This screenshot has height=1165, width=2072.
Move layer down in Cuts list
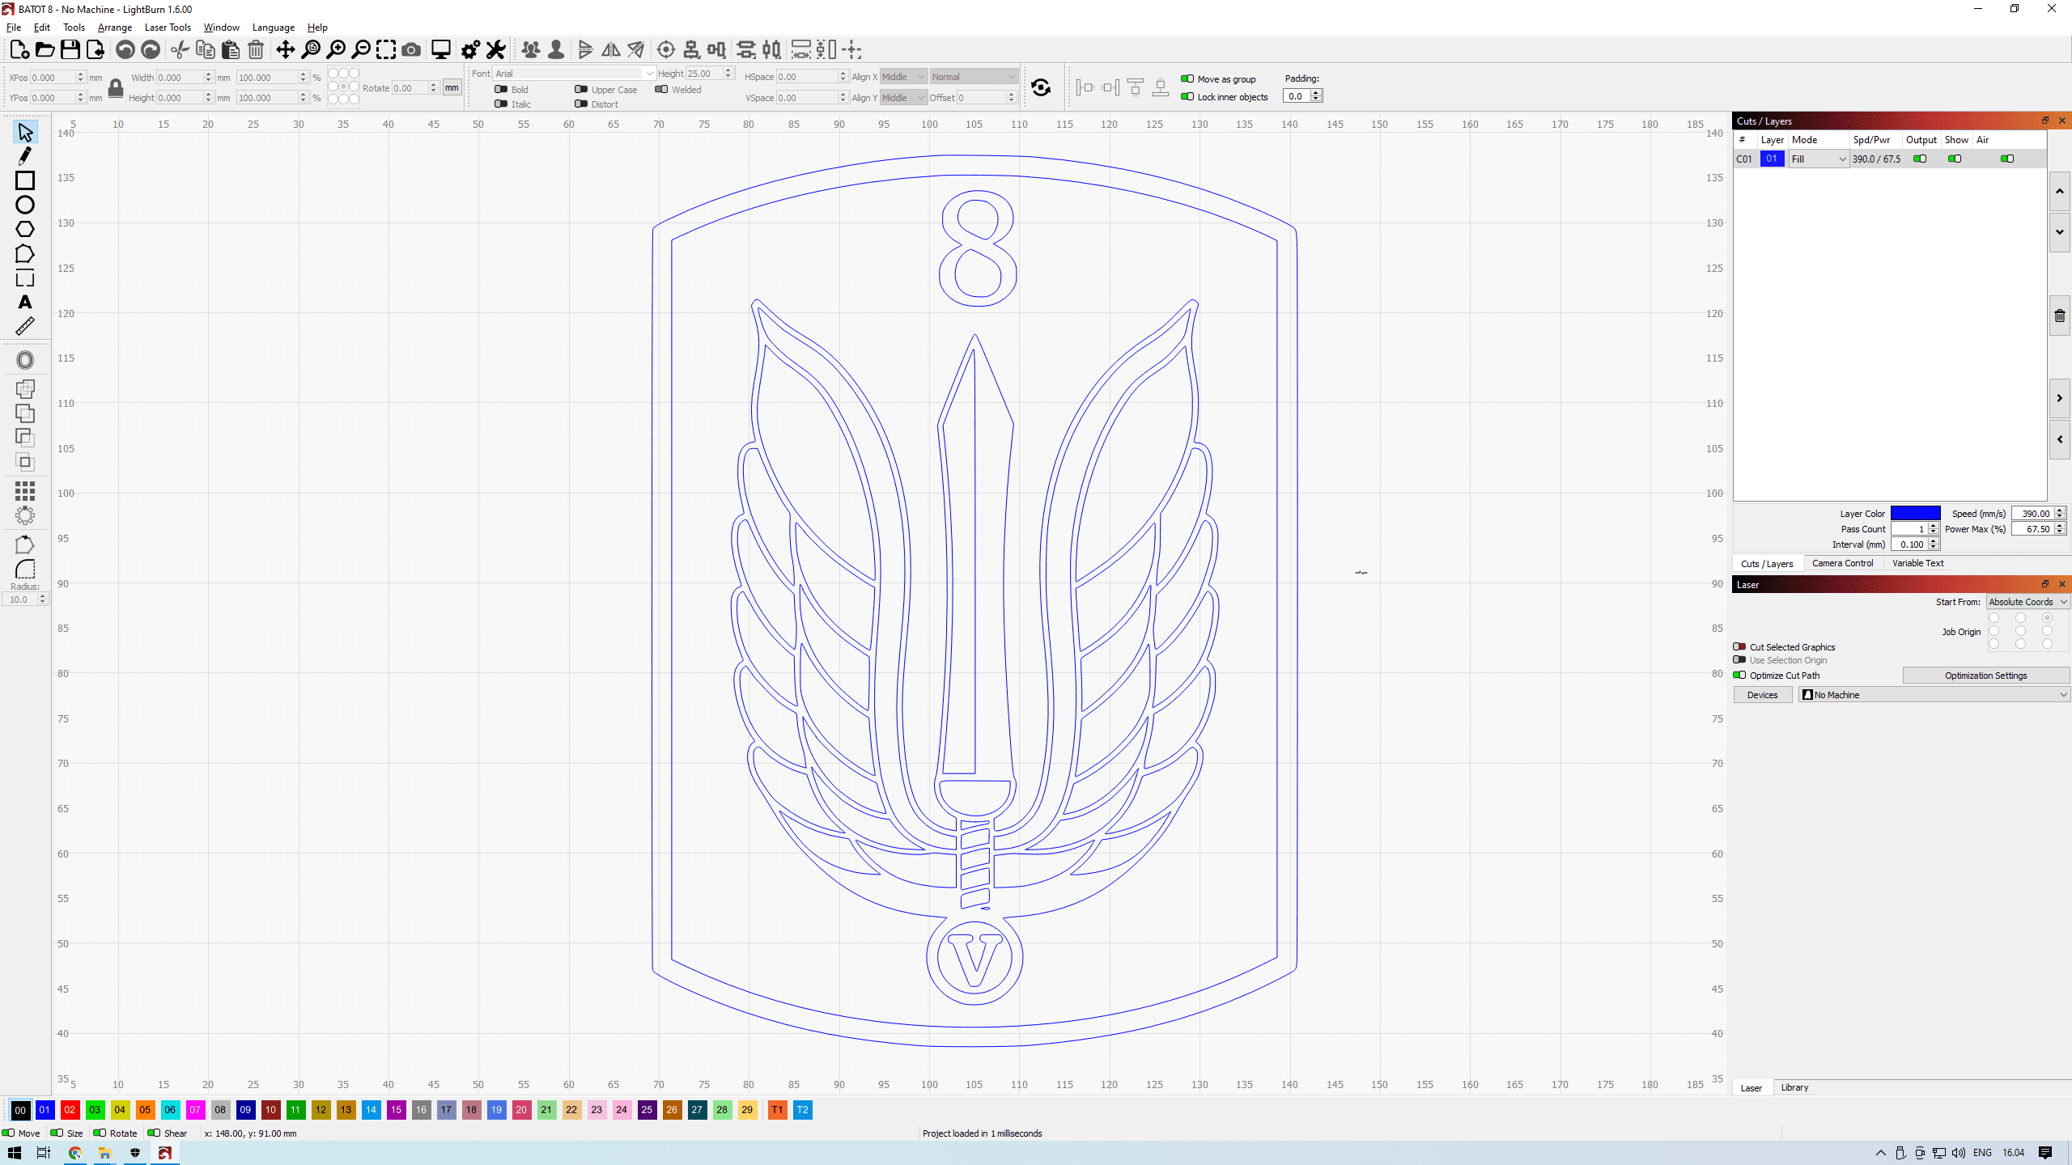(x=2060, y=232)
